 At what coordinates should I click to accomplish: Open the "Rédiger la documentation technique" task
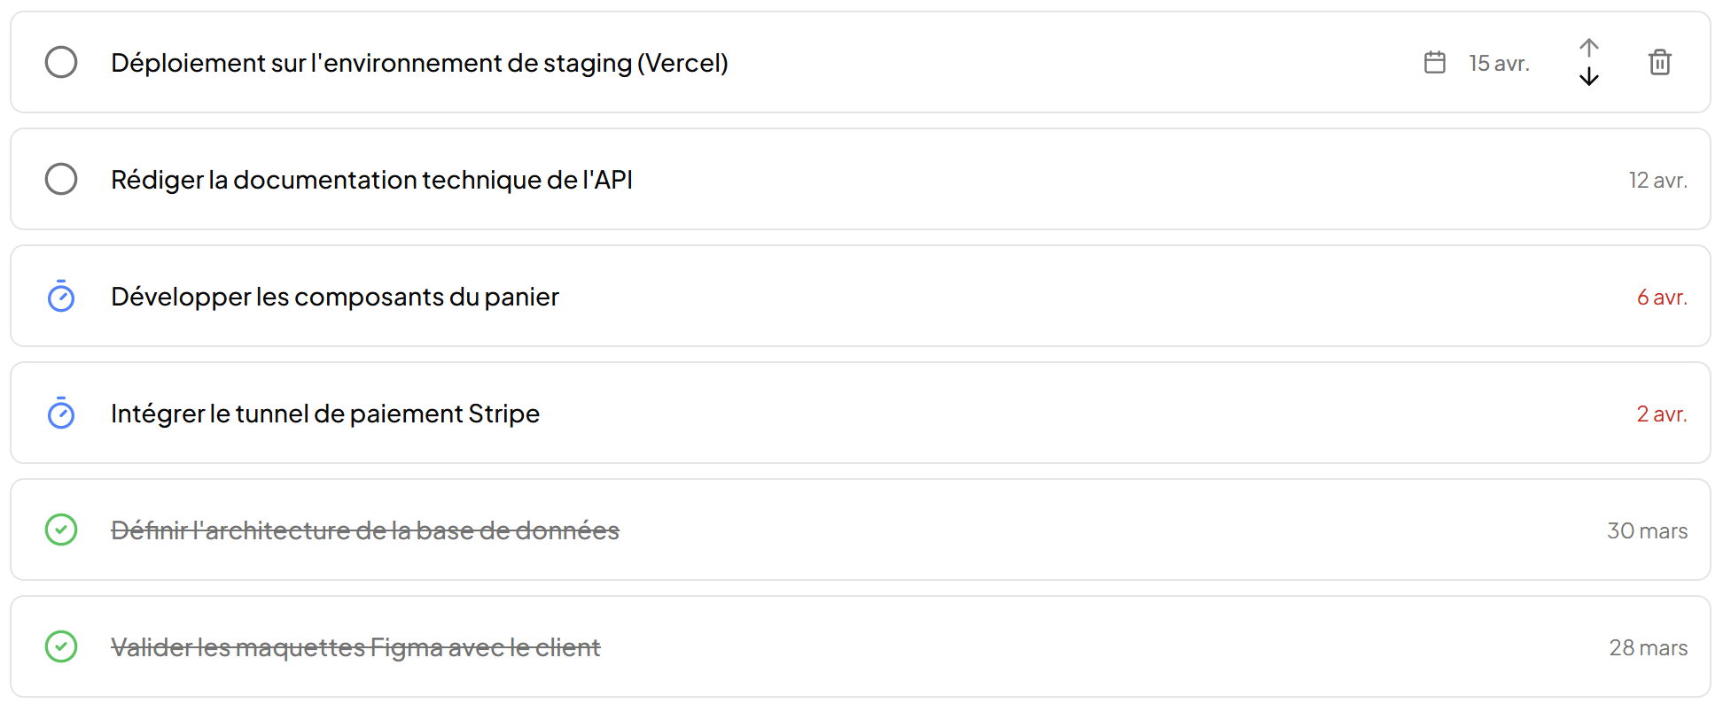[x=371, y=180]
